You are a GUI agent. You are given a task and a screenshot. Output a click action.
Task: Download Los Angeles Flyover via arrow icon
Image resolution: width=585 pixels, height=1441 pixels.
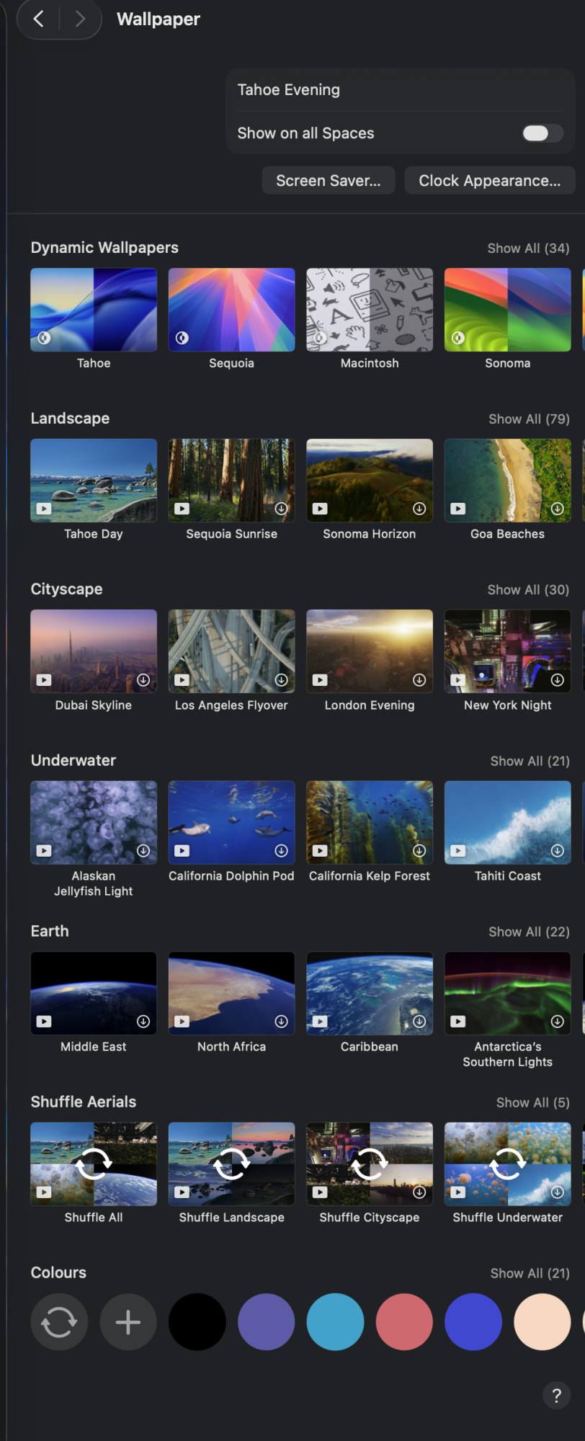282,680
